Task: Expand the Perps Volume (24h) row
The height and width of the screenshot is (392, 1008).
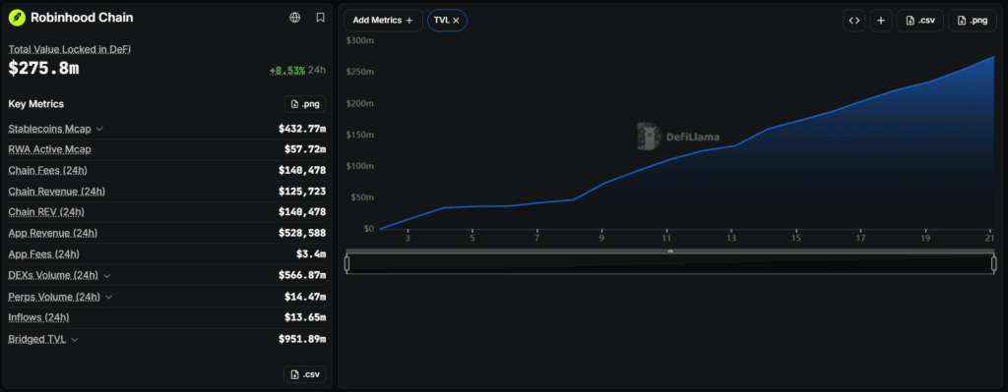Action: [108, 297]
